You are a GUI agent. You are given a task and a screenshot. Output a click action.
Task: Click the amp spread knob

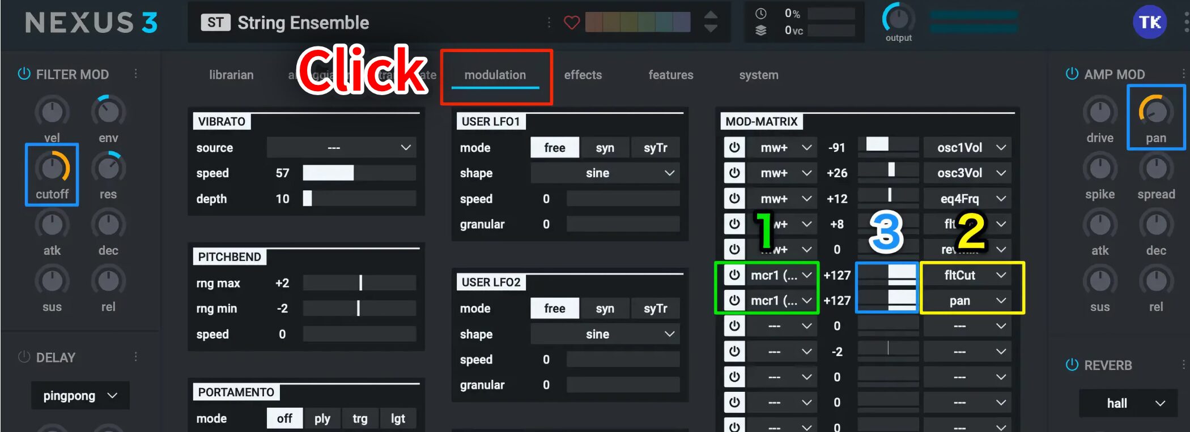click(1156, 168)
